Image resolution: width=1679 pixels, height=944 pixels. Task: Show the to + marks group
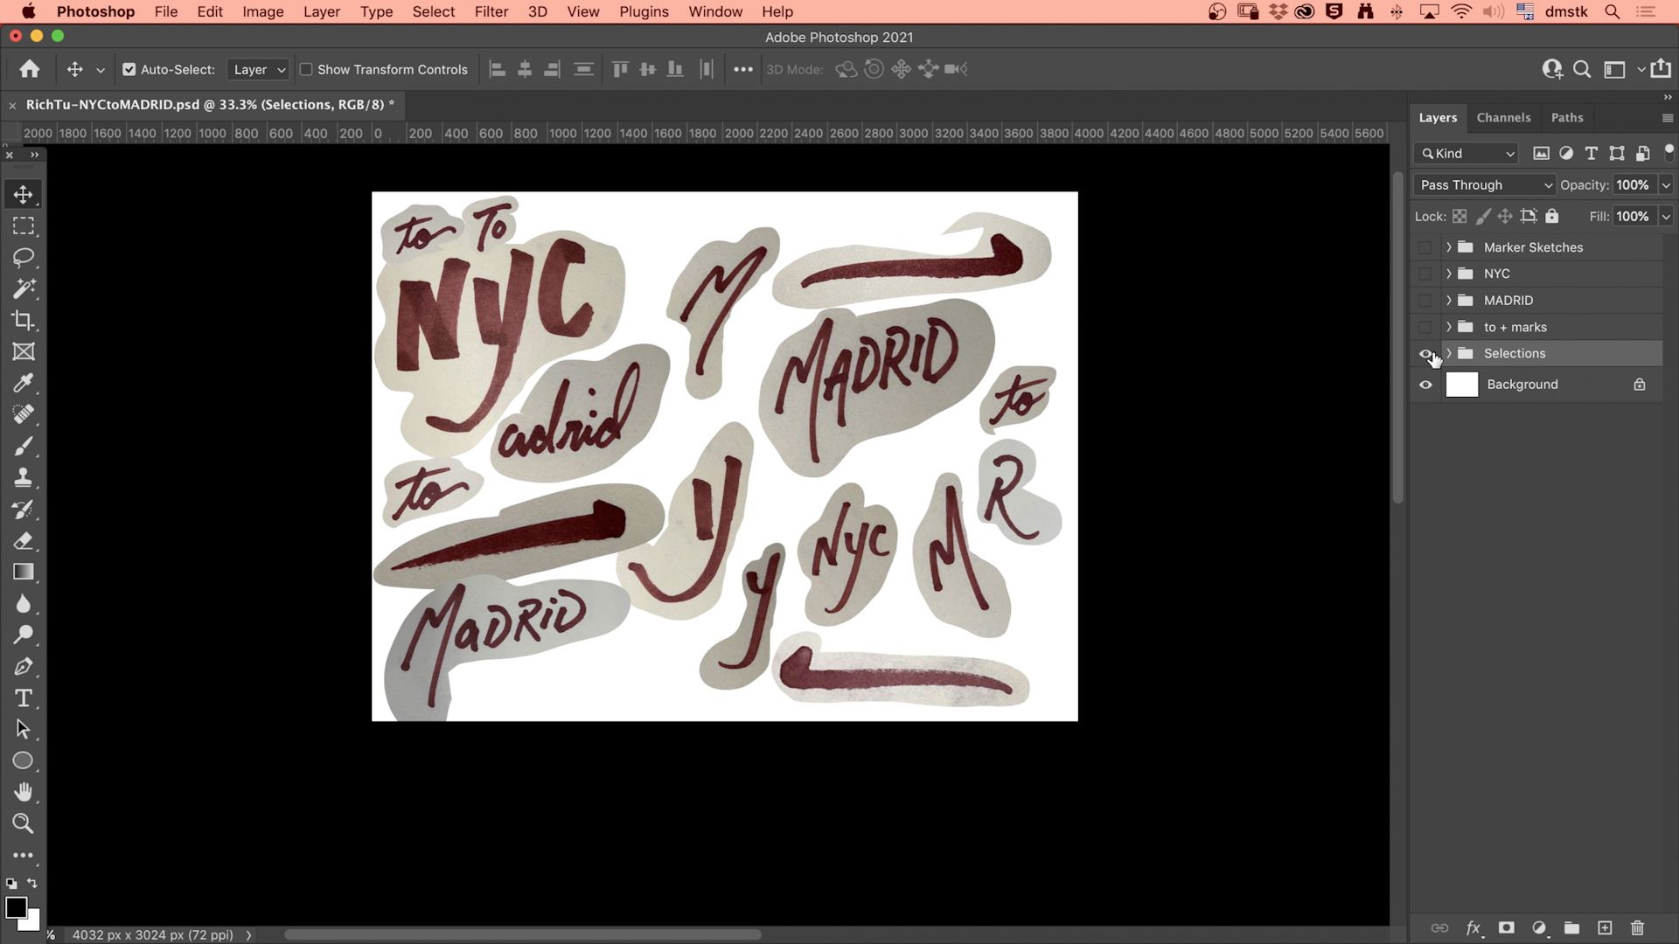click(x=1425, y=327)
